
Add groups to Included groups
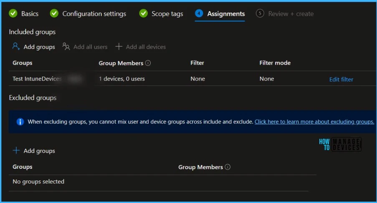(x=39, y=47)
